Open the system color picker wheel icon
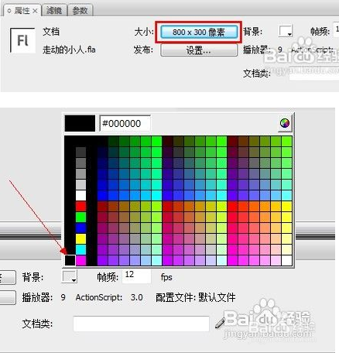Viewport: 339px width, 353px height. pyautogui.click(x=285, y=123)
